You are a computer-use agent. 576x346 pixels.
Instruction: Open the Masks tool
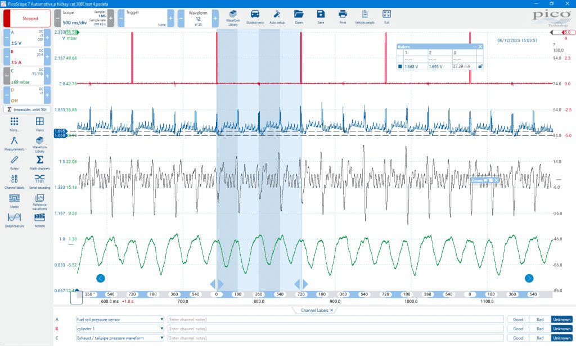(14, 201)
